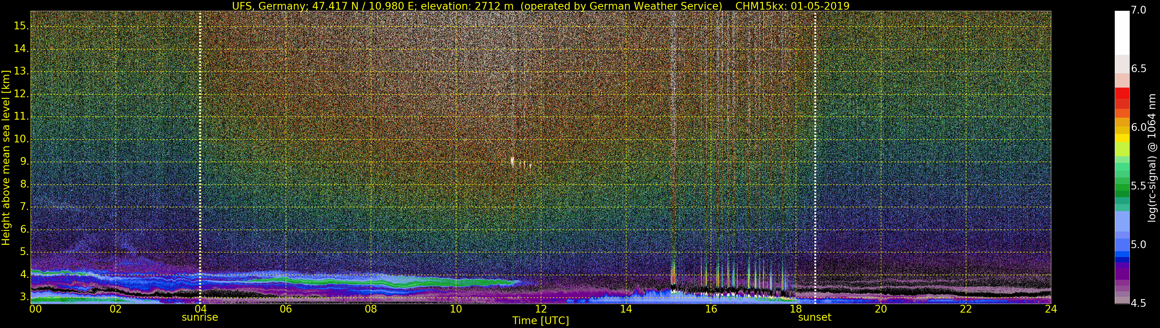1160x328 pixels.
Task: Click the x-axis tick label '12'
Action: point(541,309)
